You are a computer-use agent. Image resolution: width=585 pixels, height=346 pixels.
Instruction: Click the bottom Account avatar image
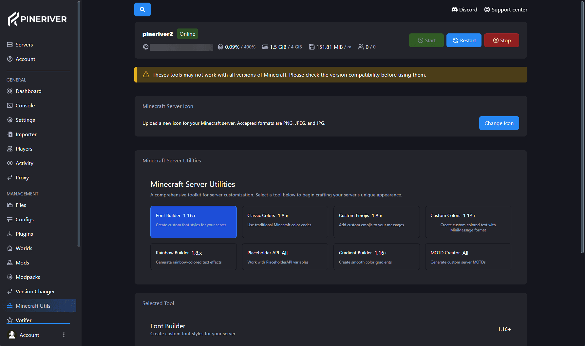coord(12,335)
